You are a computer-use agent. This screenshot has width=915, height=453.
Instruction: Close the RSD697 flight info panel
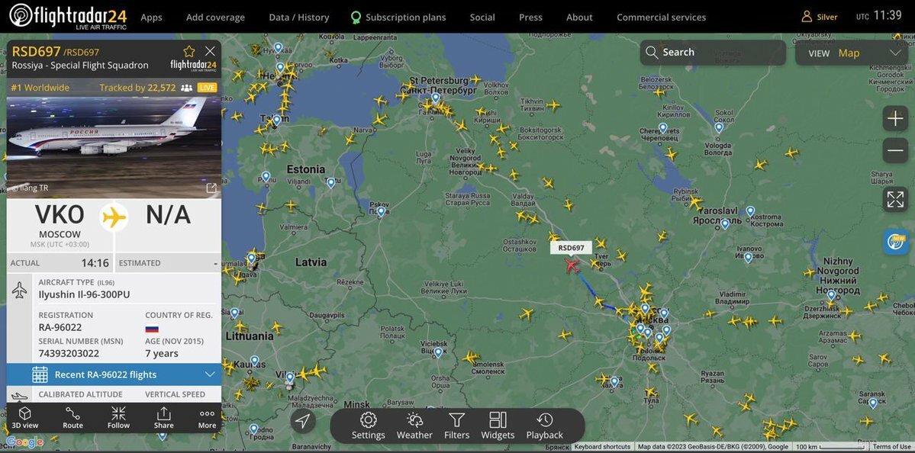click(210, 51)
